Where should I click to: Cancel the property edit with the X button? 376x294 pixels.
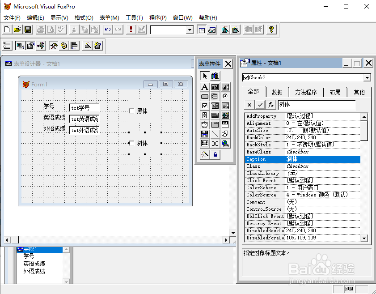click(x=249, y=105)
